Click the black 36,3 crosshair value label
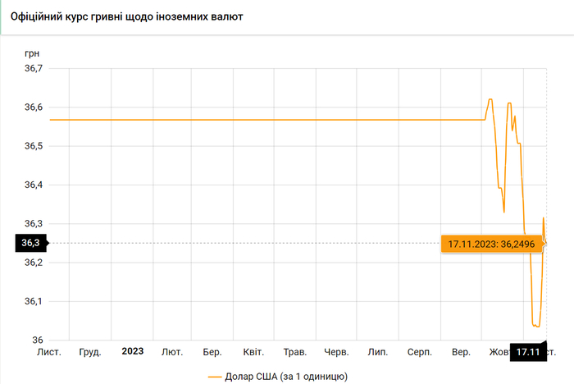This screenshot has width=574, height=384. tap(29, 243)
